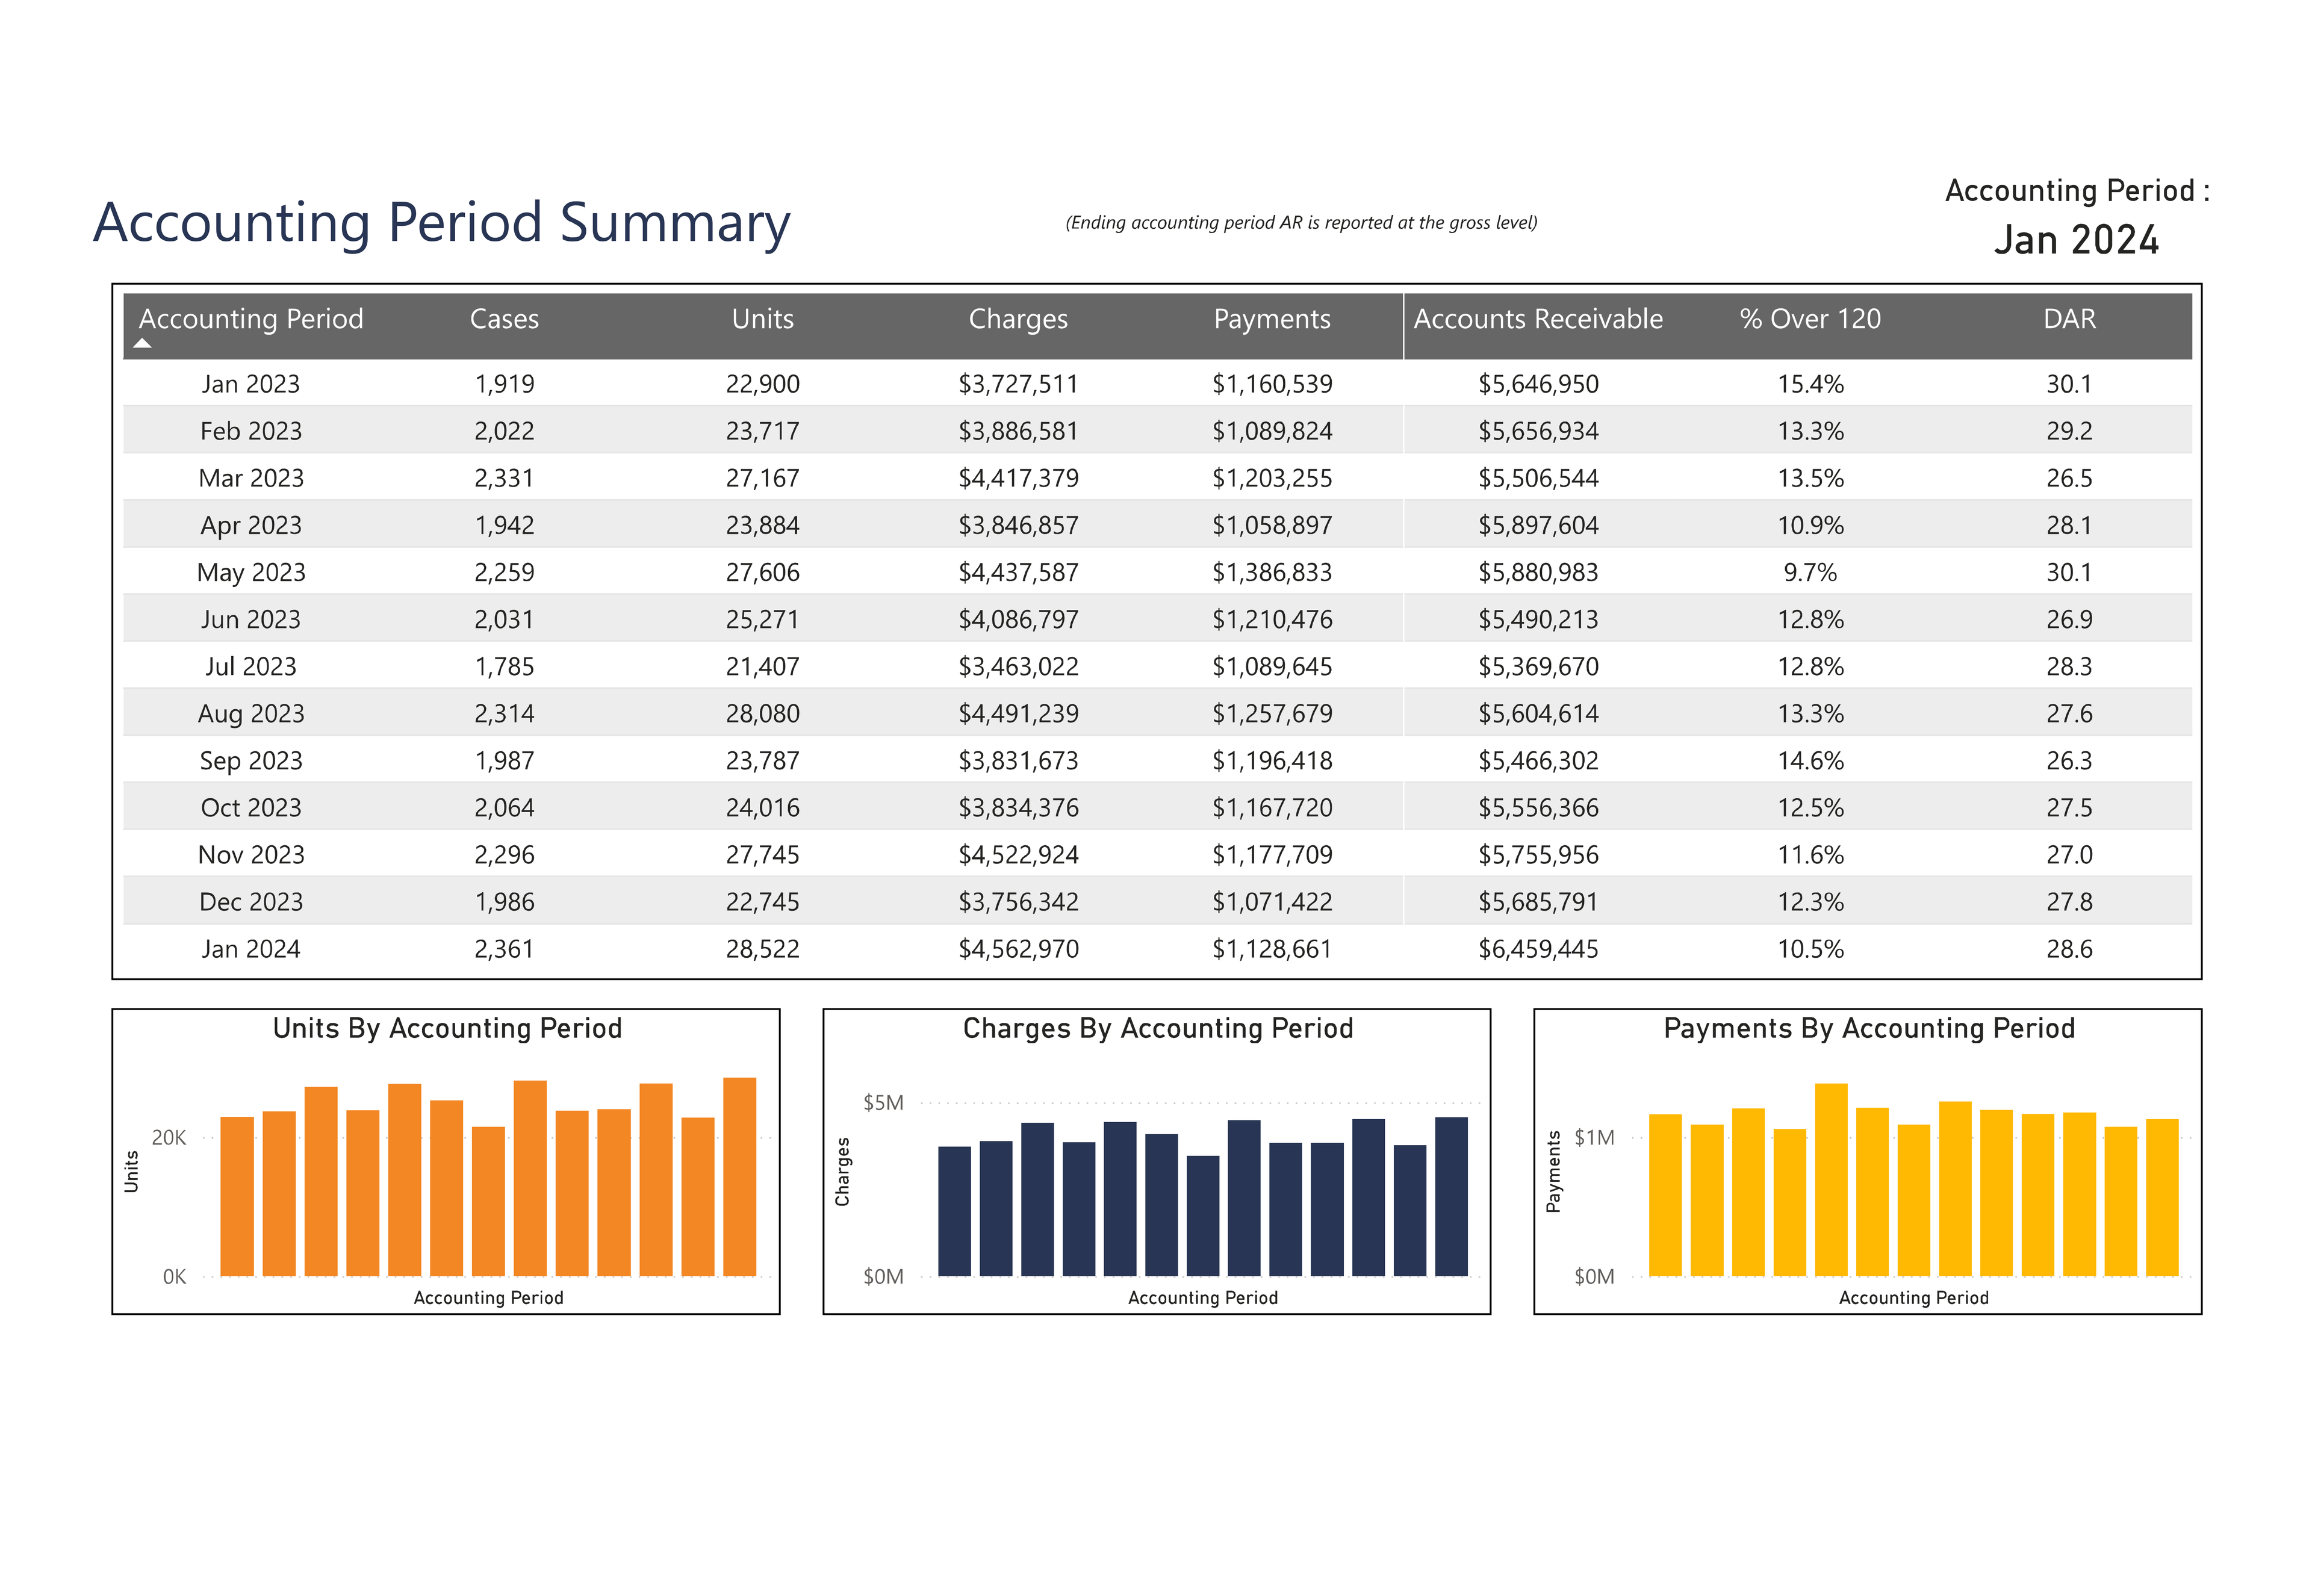This screenshot has height=1596, width=2312.
Task: Click the DAR value 27.0
Action: pos(2069,854)
